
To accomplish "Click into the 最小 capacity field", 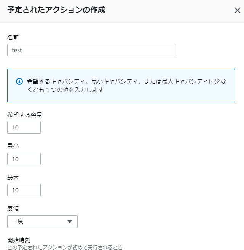I will [x=24, y=159].
